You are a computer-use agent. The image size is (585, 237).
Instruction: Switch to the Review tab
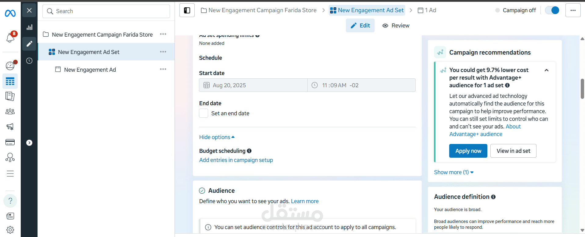click(x=396, y=26)
